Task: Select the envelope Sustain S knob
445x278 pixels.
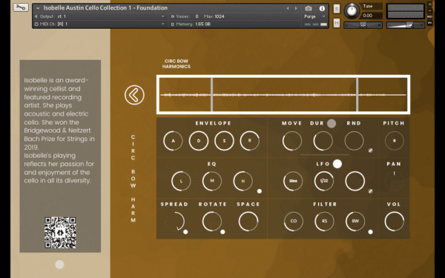Action: (x=224, y=141)
